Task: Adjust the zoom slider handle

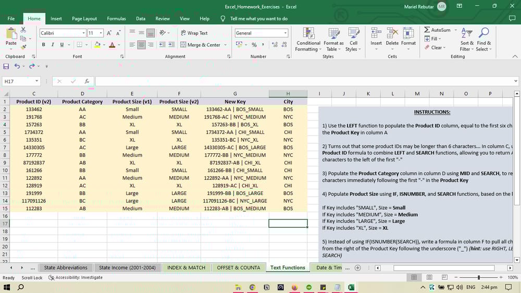Action: pos(479,277)
